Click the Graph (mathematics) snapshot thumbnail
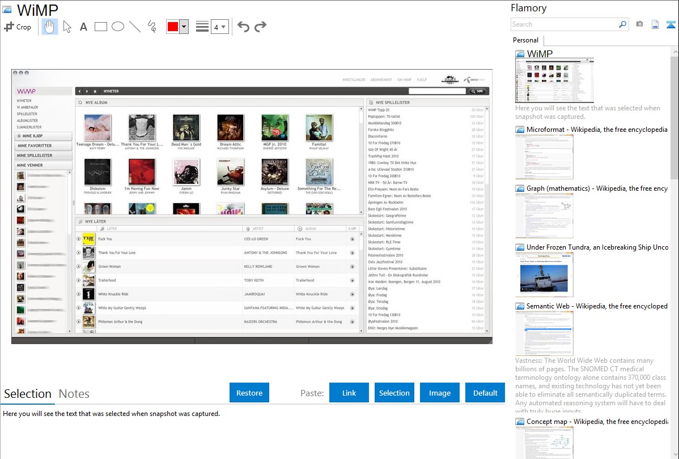 (x=544, y=215)
